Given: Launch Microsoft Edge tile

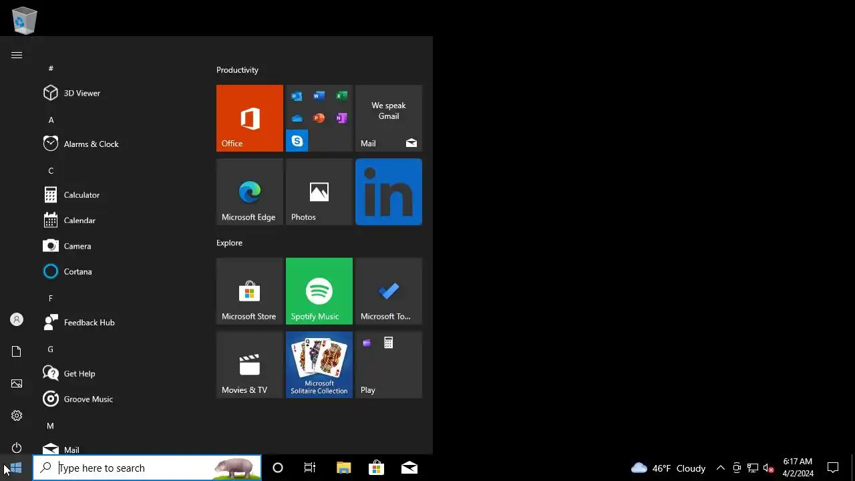Looking at the screenshot, I should point(250,192).
